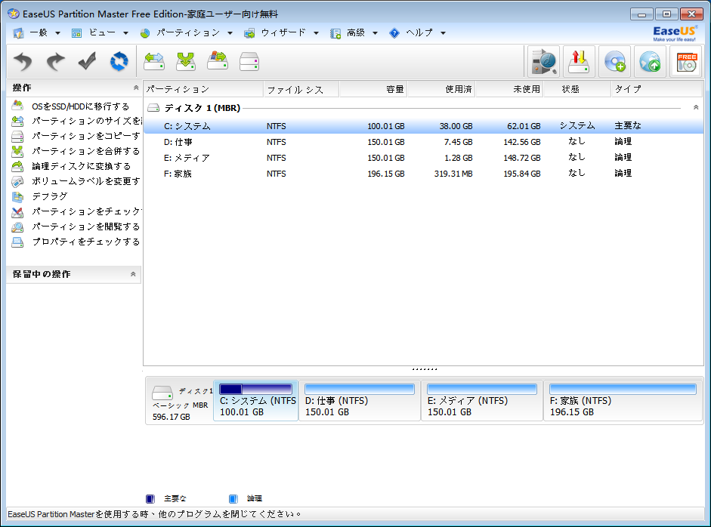The width and height of the screenshot is (711, 527).
Task: Click dropdown arrow next to パーティション menu
Action: [x=230, y=33]
